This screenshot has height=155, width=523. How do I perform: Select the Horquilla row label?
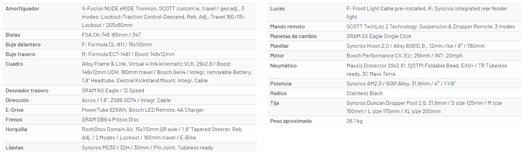[16, 129]
